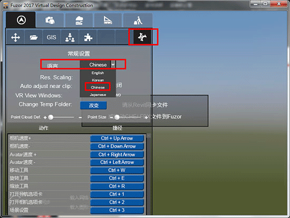The image size is (290, 218).
Task: Click the highlighted general settings icon
Action: point(142,37)
